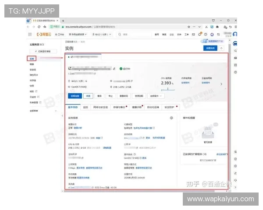Expand the 全部操作 dropdown
Screen dimensions: 263x210
tap(156, 95)
